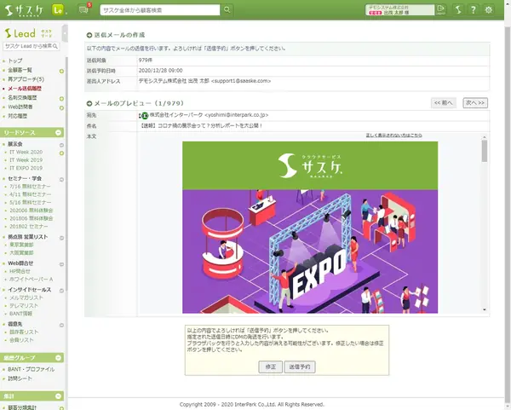Click the green Le product badge icon
This screenshot has width=511, height=410.
coord(59,10)
